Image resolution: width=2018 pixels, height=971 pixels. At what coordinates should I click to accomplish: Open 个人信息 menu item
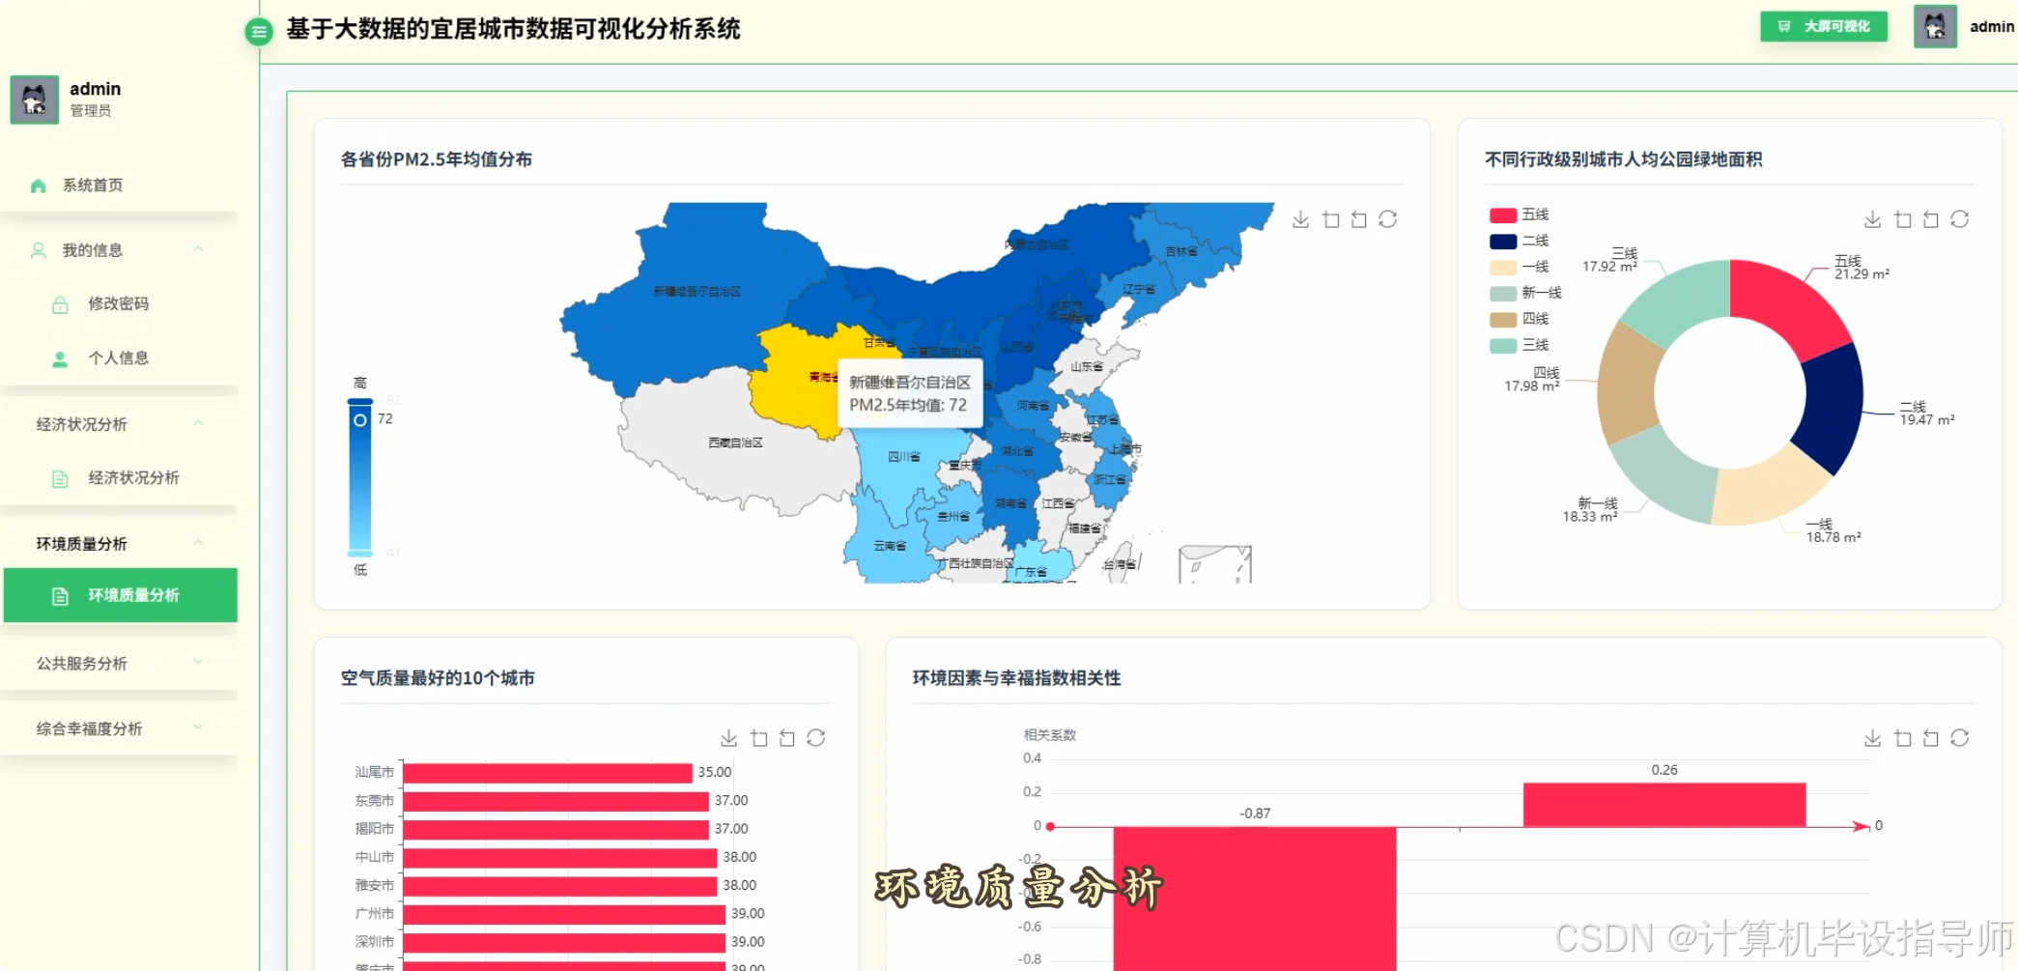point(120,357)
